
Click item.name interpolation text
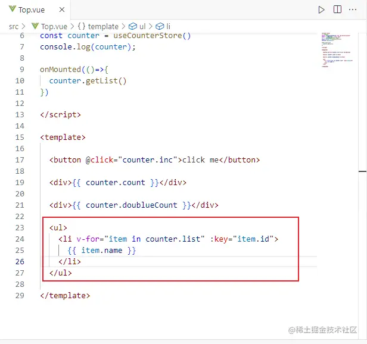(101, 250)
